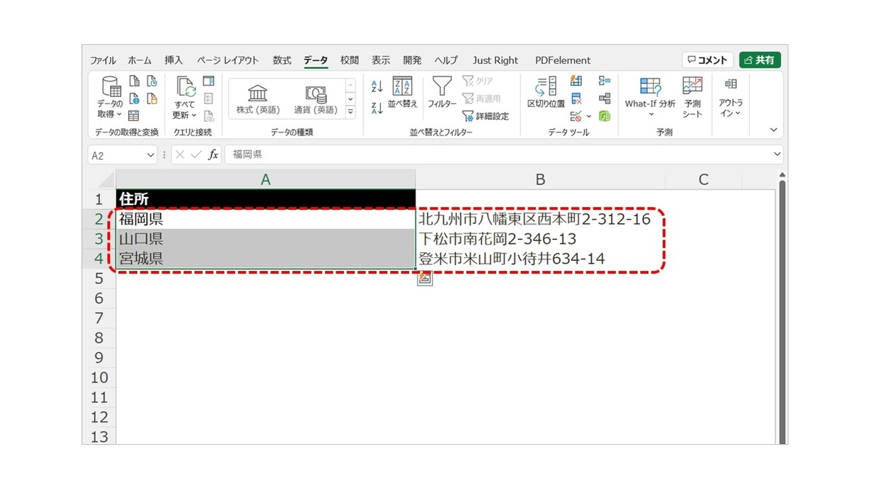Select cell with 登米市米山町小待井634-14

[540, 259]
